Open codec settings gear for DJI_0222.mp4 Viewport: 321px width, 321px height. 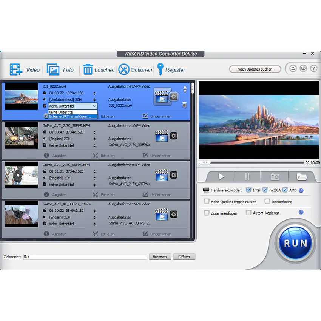[x=174, y=96]
